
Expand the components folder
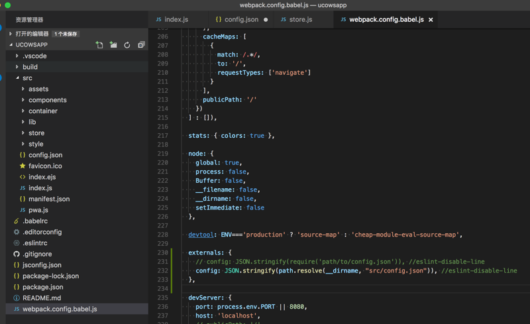23,100
